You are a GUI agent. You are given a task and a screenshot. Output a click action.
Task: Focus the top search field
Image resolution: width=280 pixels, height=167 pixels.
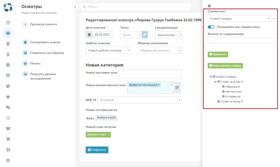[136, 7]
